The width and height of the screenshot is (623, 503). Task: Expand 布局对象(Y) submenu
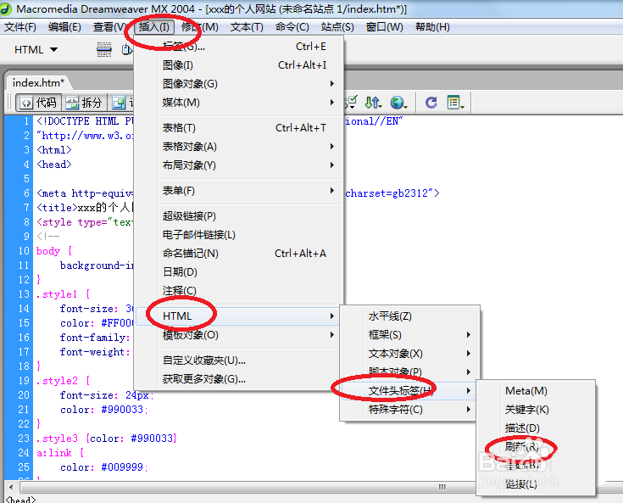(240, 165)
